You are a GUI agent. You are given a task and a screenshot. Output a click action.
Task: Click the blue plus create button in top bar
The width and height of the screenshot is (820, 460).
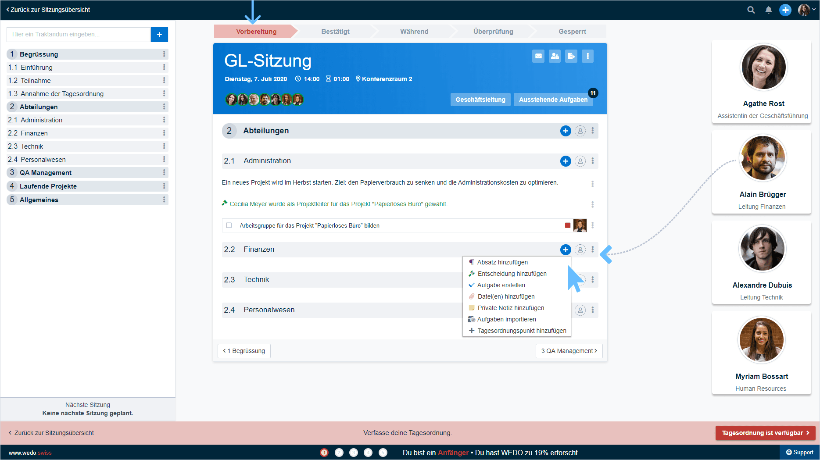pyautogui.click(x=785, y=10)
